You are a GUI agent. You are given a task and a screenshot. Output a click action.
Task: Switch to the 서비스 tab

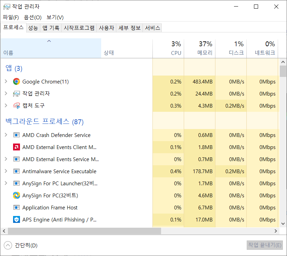tap(152, 28)
